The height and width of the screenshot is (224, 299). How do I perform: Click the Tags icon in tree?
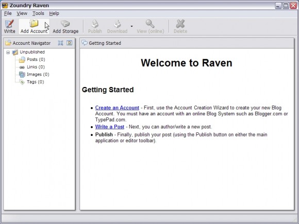pyautogui.click(x=22, y=82)
